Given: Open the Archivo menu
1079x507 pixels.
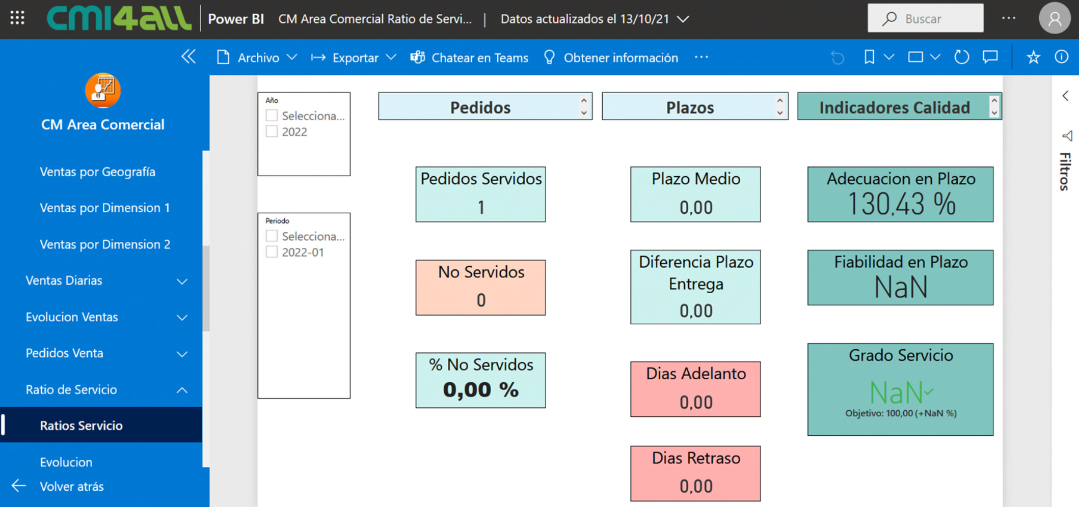Looking at the screenshot, I should pos(257,58).
